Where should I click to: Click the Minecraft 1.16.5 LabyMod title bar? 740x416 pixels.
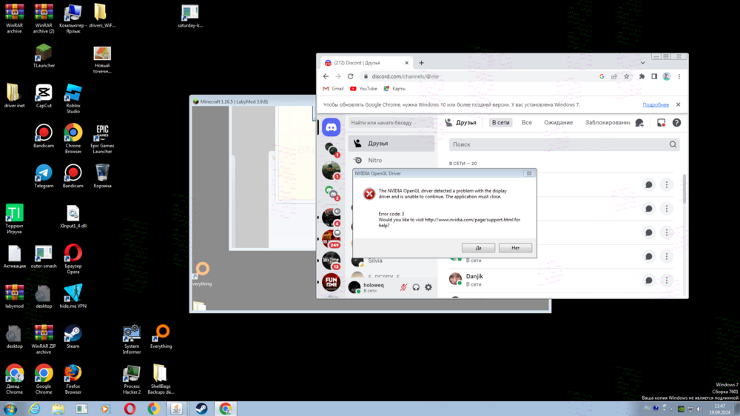point(253,101)
